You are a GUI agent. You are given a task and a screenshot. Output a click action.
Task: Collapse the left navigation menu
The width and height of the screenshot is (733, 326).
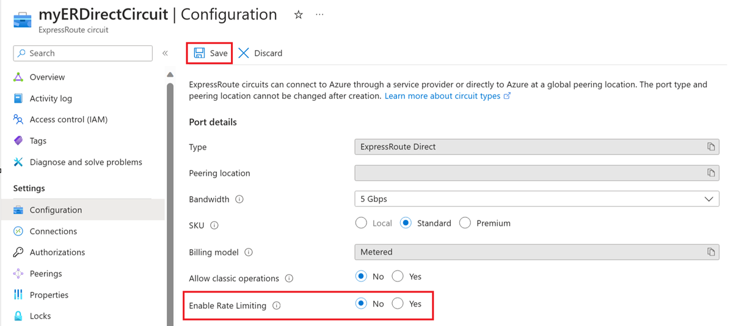click(165, 53)
